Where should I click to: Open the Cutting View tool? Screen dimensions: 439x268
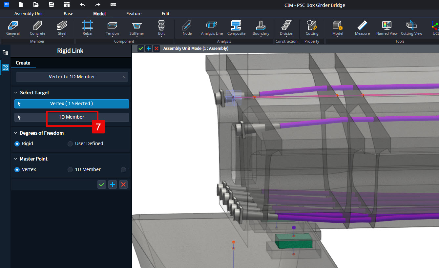(x=411, y=28)
